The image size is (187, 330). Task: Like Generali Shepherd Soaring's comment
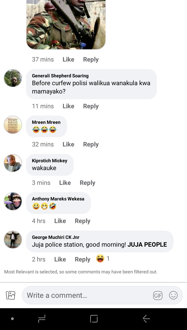[x=68, y=106]
